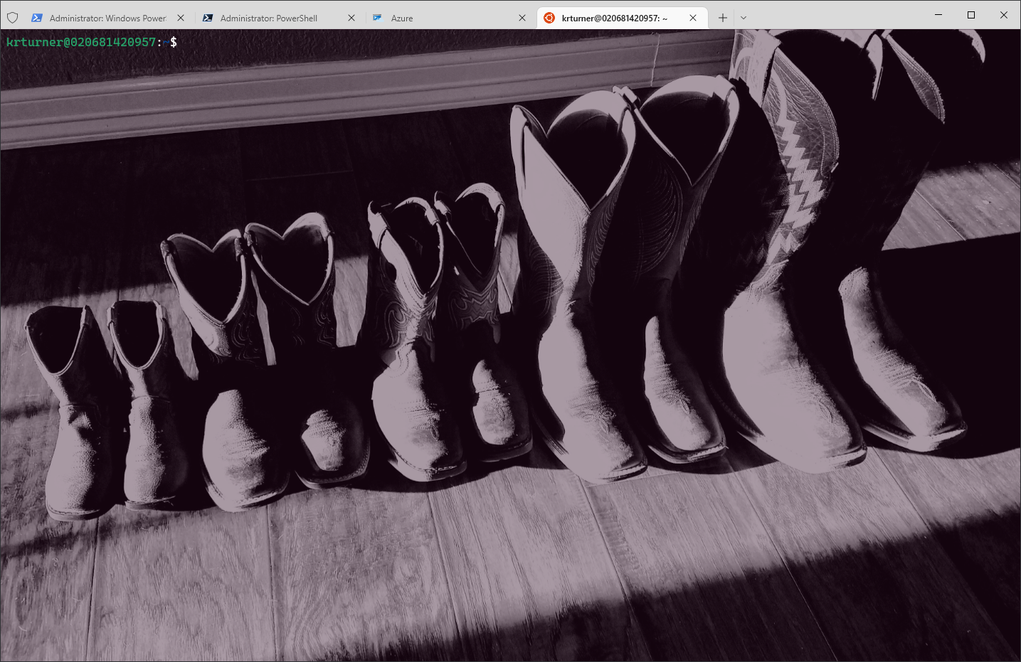Switch to the Azure tab
Viewport: 1021px width, 662px height.
pos(402,18)
